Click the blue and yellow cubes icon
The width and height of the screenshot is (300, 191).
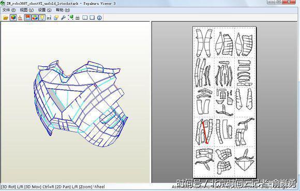(56, 18)
